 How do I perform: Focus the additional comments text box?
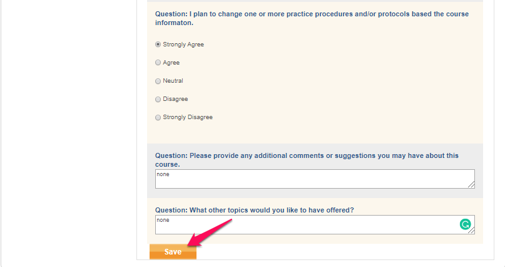(x=315, y=179)
